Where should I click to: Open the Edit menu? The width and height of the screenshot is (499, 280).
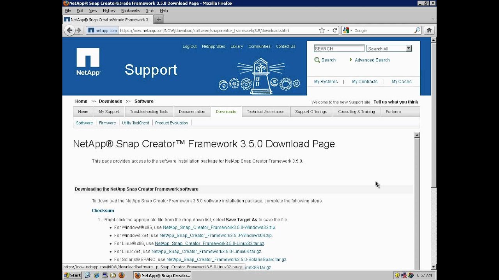80,11
